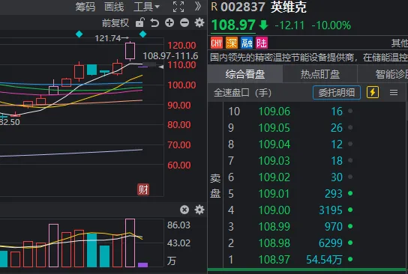The image size is (408, 274).
Task: Open the 筹码 chip distribution view
Action: pos(85,7)
